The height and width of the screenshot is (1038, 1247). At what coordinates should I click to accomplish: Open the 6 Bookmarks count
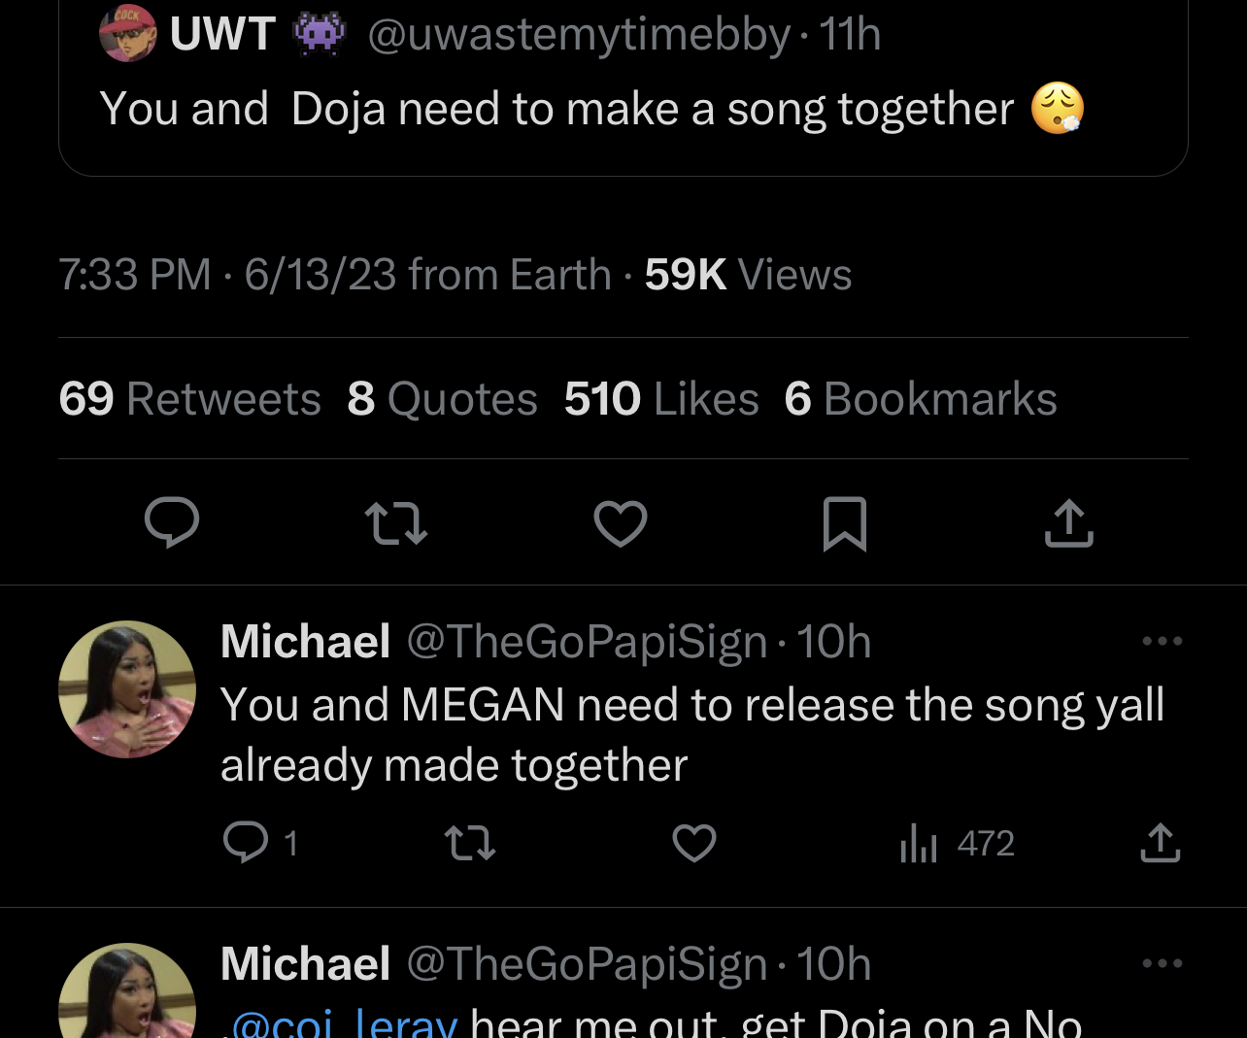point(921,399)
